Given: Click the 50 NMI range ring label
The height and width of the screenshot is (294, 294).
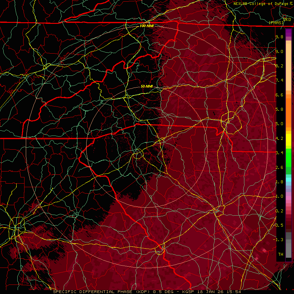Looking at the screenshot, I should (147, 86).
